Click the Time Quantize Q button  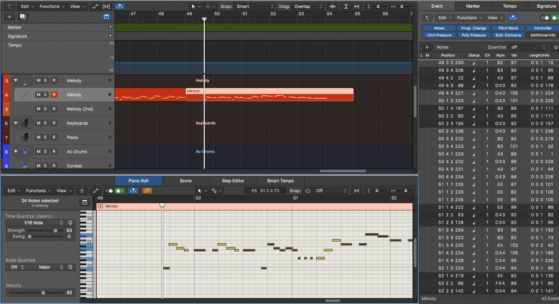point(70,223)
